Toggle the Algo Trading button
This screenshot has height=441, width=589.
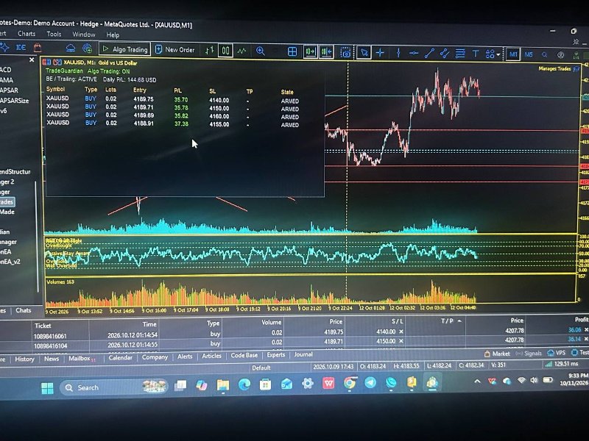(x=124, y=49)
